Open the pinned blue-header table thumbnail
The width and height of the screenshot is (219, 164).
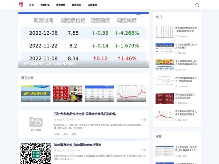pyautogui.click(x=99, y=94)
